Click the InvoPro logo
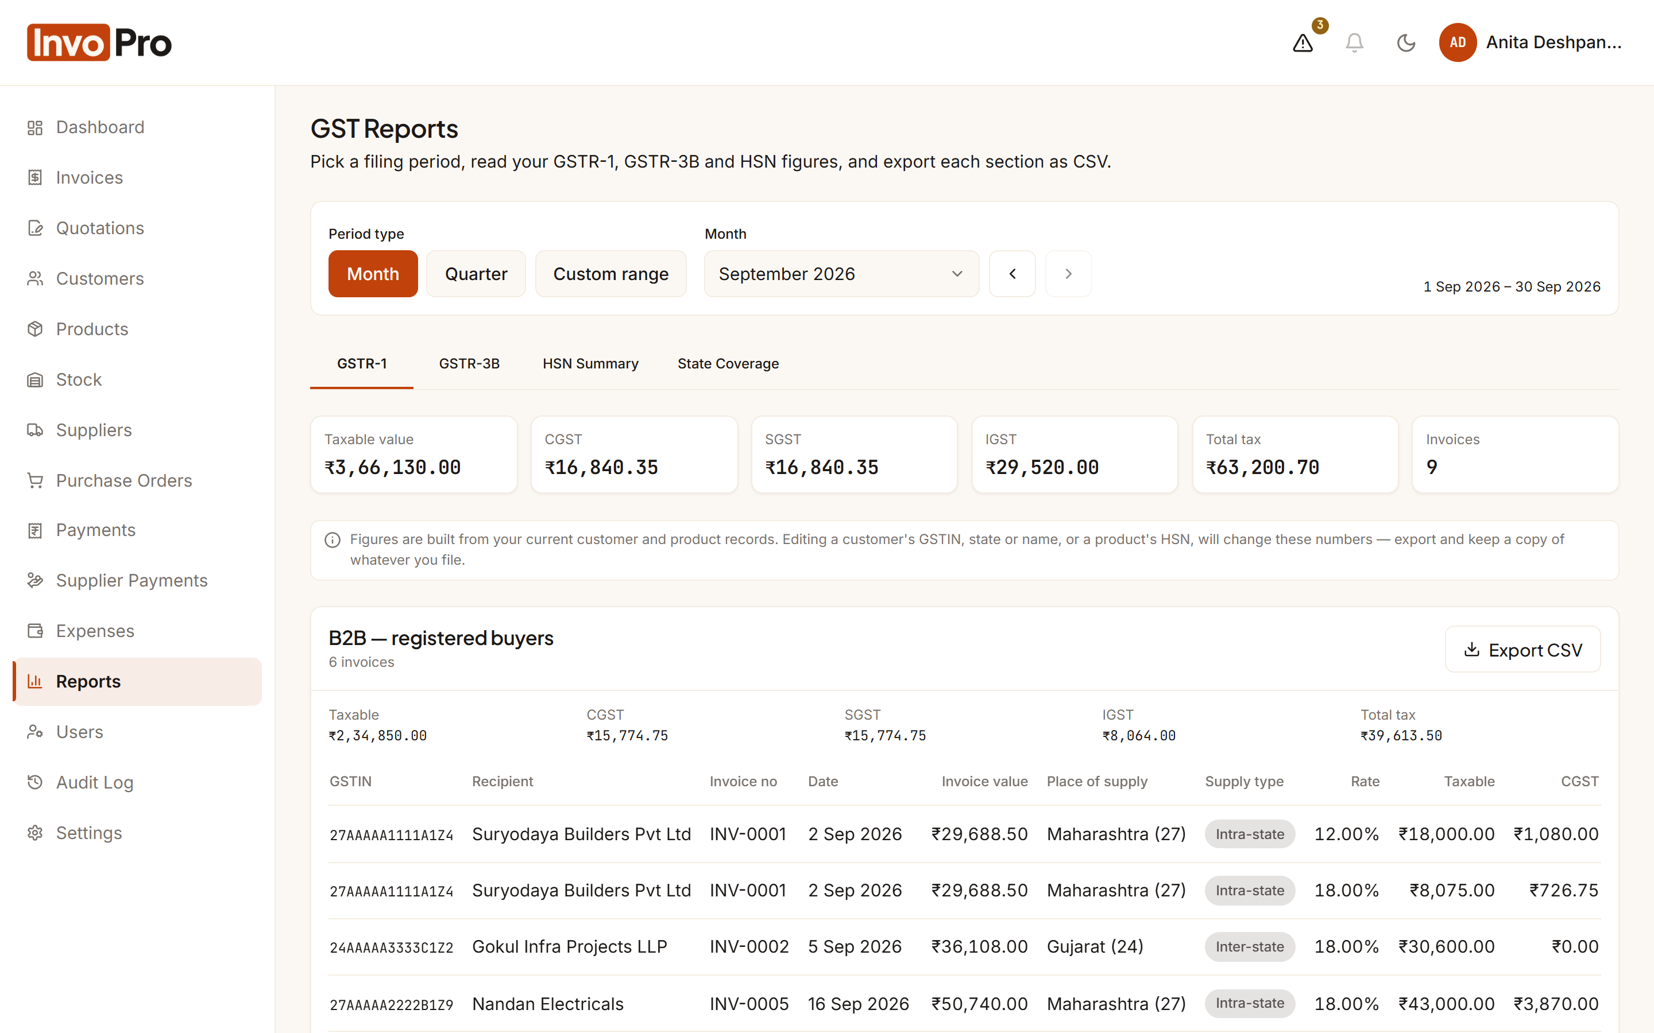Viewport: 1654px width, 1033px height. pyautogui.click(x=99, y=42)
